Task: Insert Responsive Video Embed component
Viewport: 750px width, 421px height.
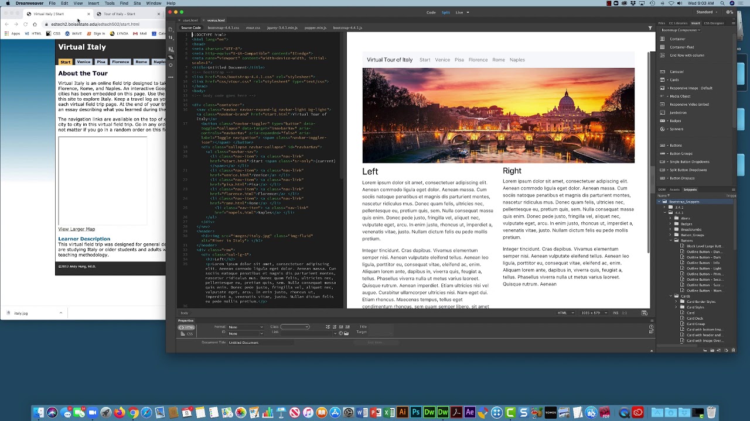Action: pos(689,105)
